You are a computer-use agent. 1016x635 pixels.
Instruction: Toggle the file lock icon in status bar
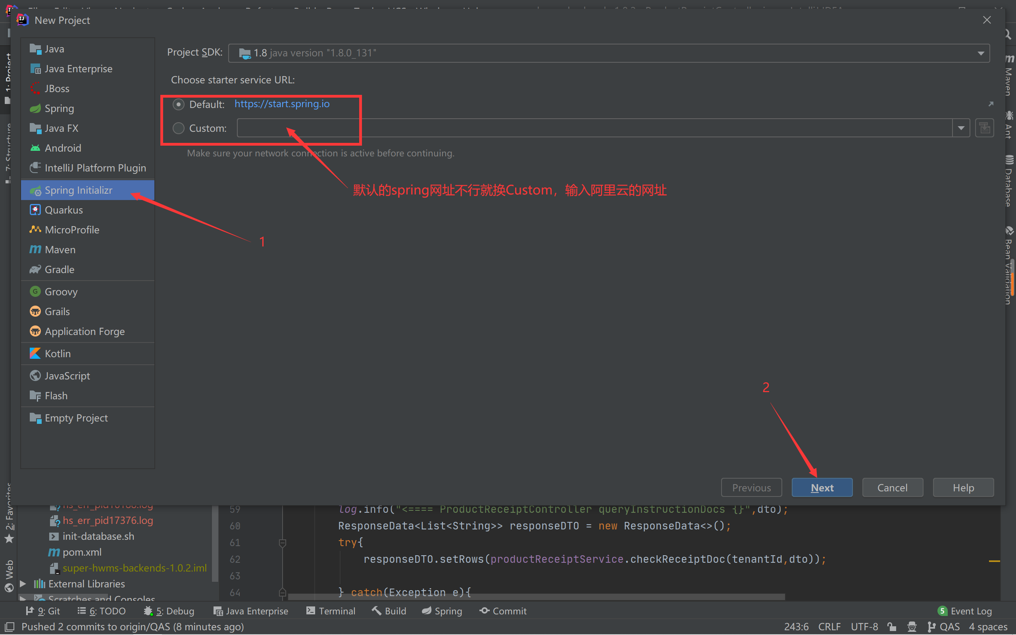pyautogui.click(x=891, y=626)
